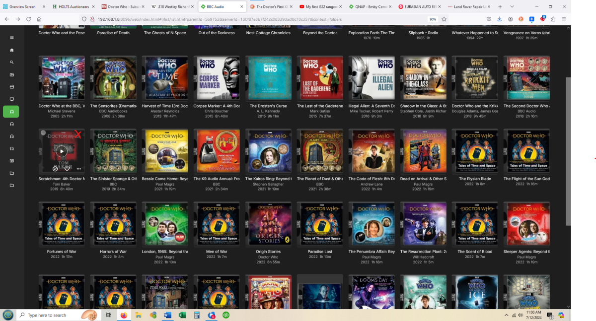
Task: Bookmark this page with star icon
Action: (444, 19)
